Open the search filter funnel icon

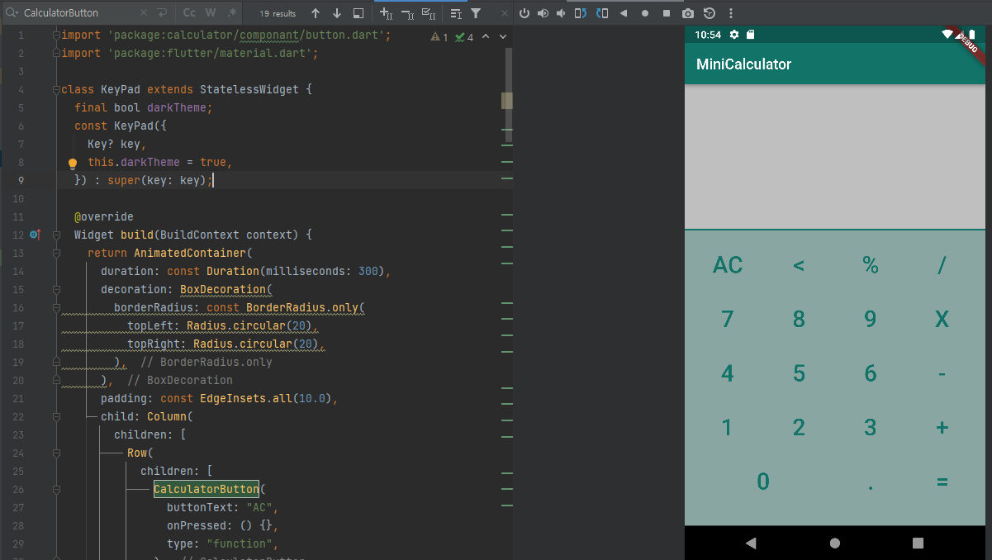pyautogui.click(x=476, y=13)
